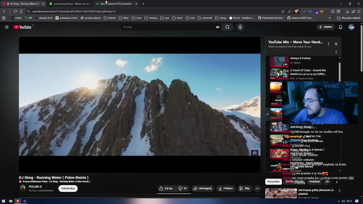This screenshot has width=363, height=204.
Task: Open the purple extension with 13 badge
Action: coord(316,12)
